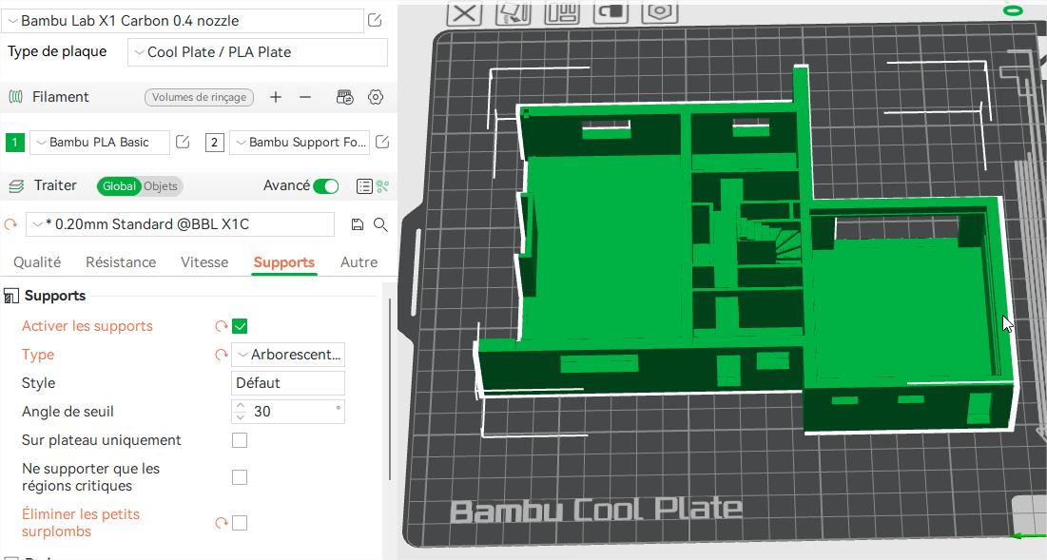Reset the 0.20mm Standard process preset changes
This screenshot has width=1047, height=560.
click(10, 225)
